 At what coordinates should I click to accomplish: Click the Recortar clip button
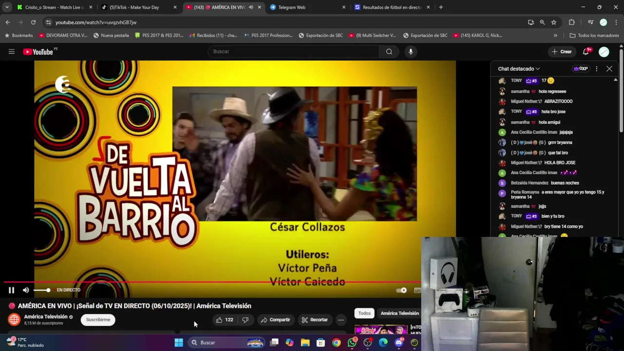click(314, 320)
